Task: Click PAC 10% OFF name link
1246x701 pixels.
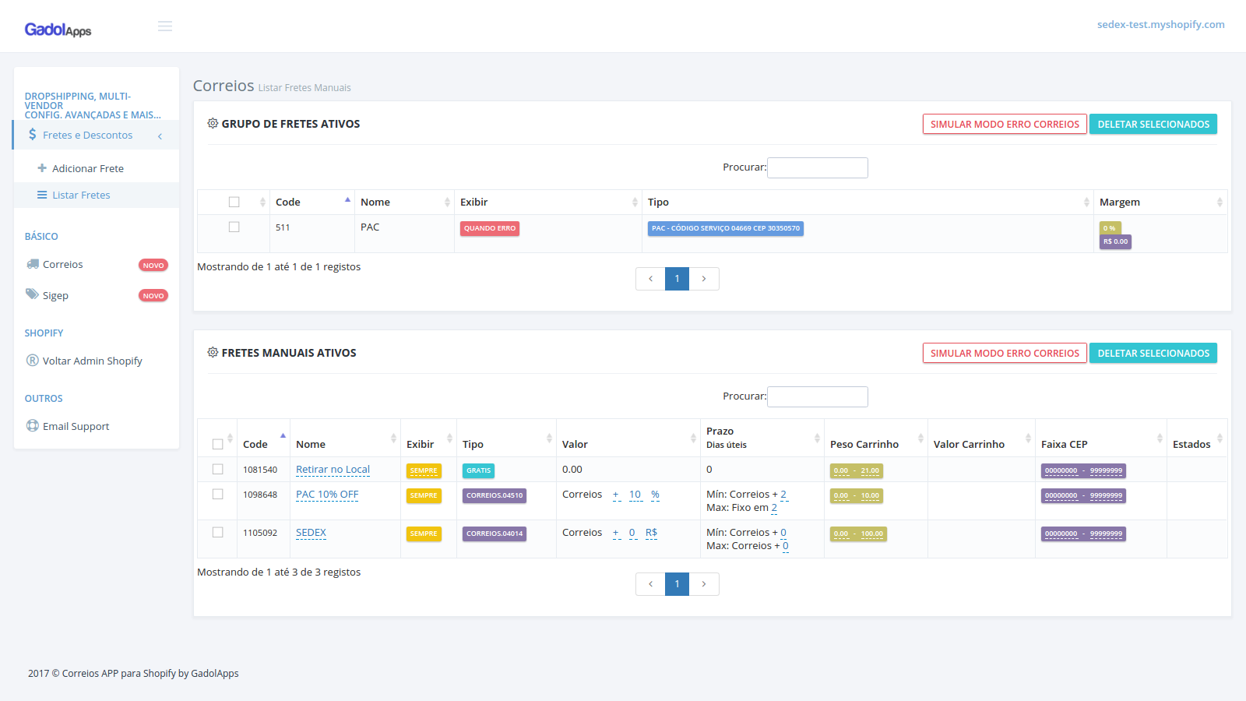Action: click(327, 495)
